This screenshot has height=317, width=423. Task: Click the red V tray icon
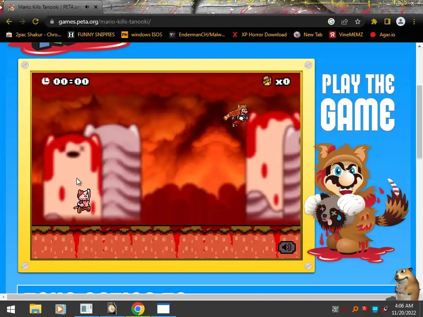pyautogui.click(x=345, y=309)
